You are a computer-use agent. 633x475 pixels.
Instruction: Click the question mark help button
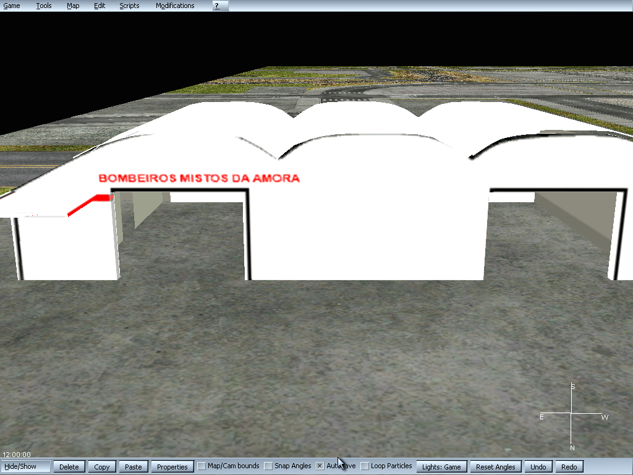(x=221, y=6)
